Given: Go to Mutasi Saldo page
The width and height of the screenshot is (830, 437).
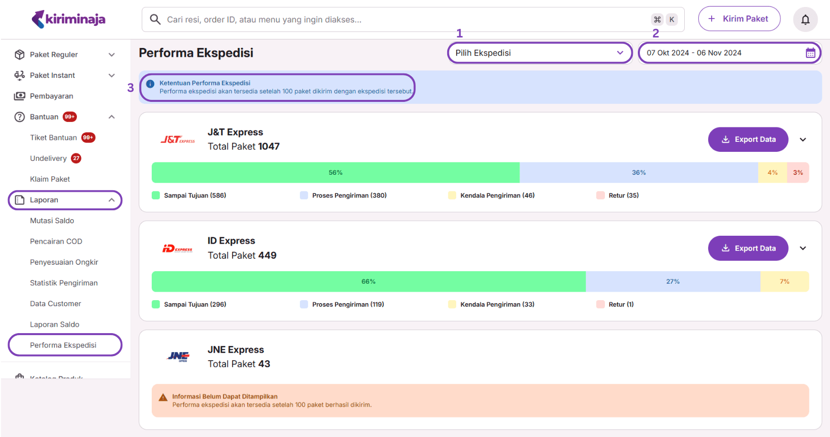Looking at the screenshot, I should pyautogui.click(x=52, y=221).
